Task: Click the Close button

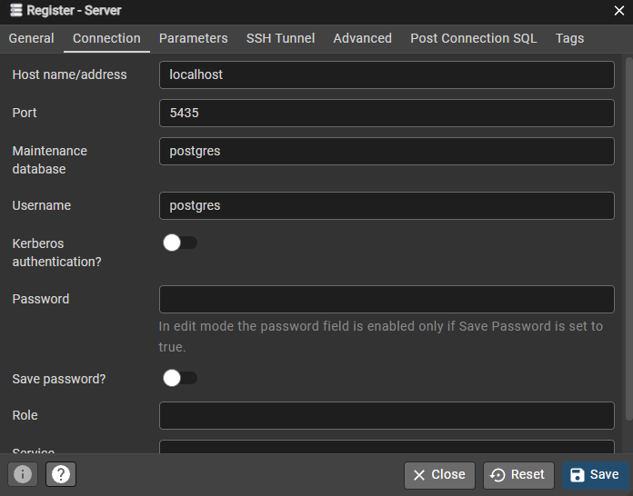Action: click(439, 474)
